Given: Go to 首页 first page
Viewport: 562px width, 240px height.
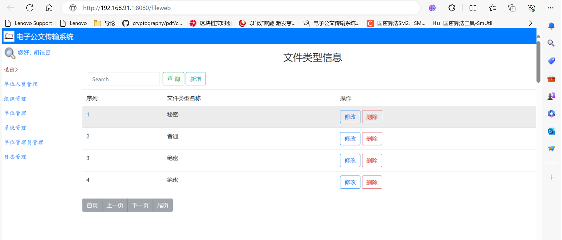Looking at the screenshot, I should tap(92, 205).
